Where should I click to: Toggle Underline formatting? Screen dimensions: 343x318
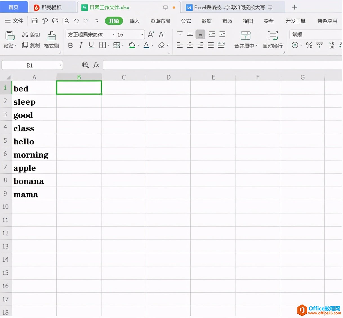pos(91,45)
